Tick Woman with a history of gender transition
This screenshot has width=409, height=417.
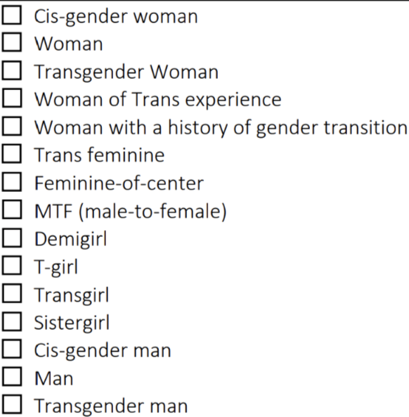coord(12,126)
